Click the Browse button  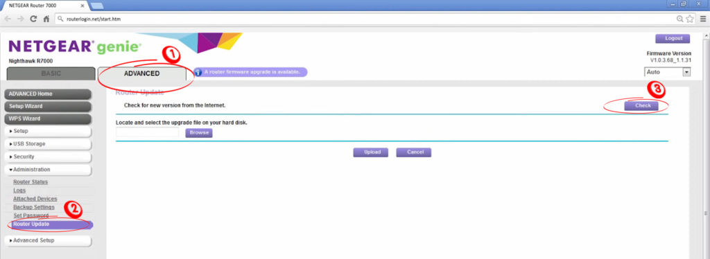click(199, 133)
